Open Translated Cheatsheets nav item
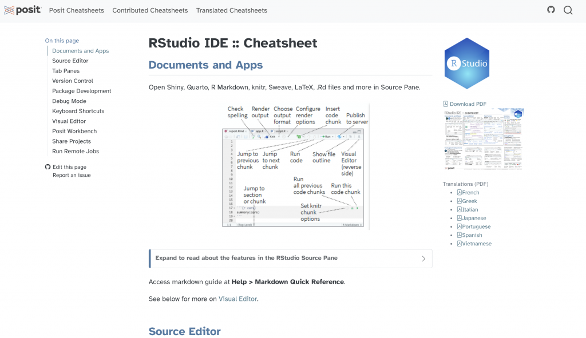Image resolution: width=586 pixels, height=338 pixels. (232, 10)
